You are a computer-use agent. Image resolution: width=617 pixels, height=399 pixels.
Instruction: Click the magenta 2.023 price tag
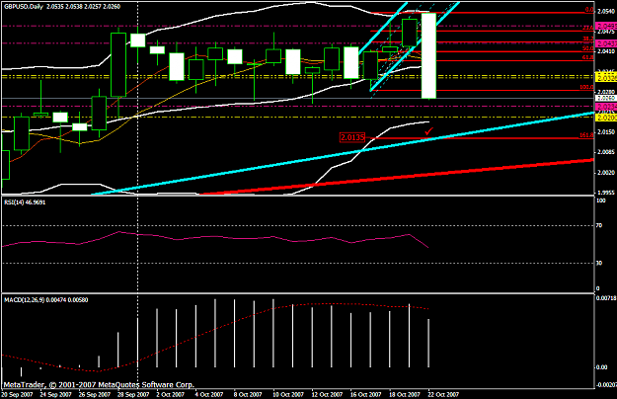pos(606,107)
